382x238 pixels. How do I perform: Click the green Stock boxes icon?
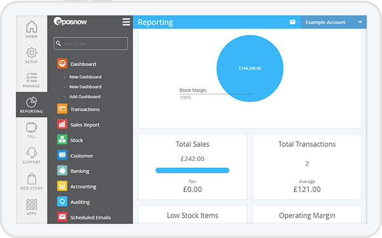[62, 139]
